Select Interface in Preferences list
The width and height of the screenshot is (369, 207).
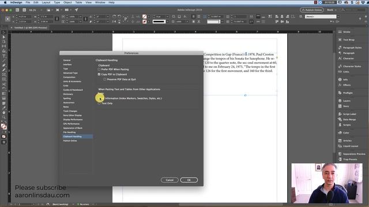67,64
